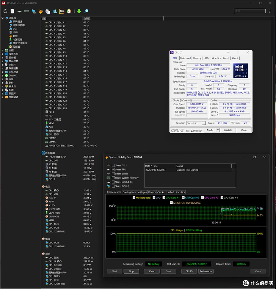Click the green download arrow update icon
276x289 pixels.
pyautogui.click(x=79, y=11)
